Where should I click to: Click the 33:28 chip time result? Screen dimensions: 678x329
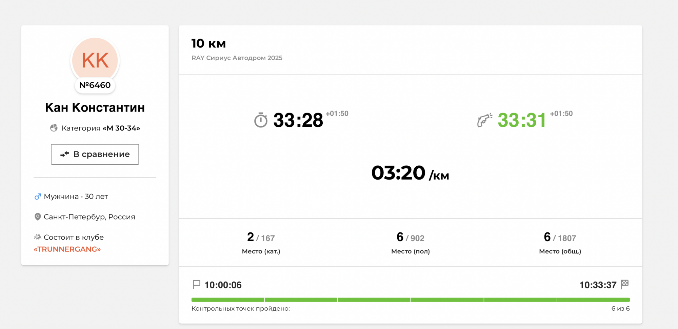(x=298, y=120)
